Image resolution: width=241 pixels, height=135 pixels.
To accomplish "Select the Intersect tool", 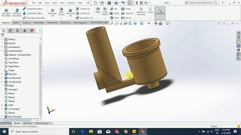I will [x=127, y=13].
